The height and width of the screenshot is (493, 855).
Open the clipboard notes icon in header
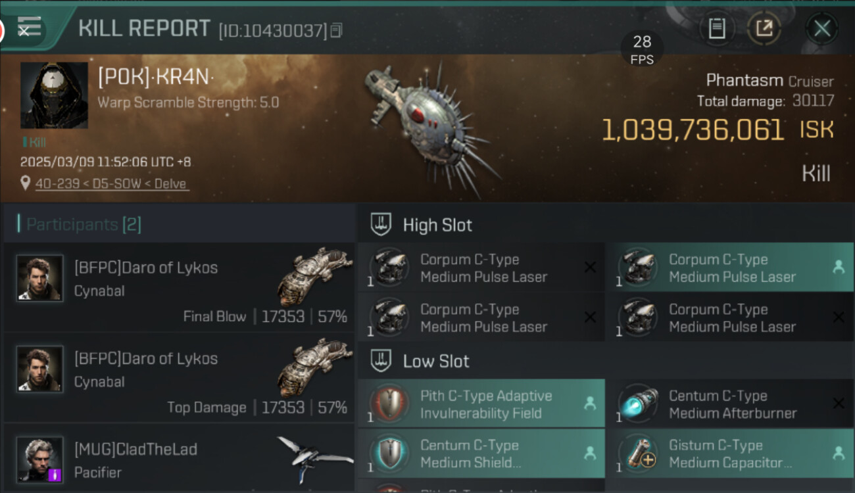[x=717, y=28]
